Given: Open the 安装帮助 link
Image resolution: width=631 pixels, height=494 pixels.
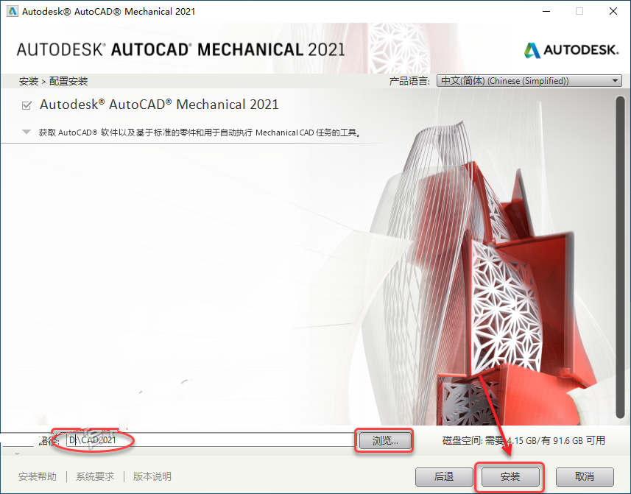Looking at the screenshot, I should (x=38, y=477).
